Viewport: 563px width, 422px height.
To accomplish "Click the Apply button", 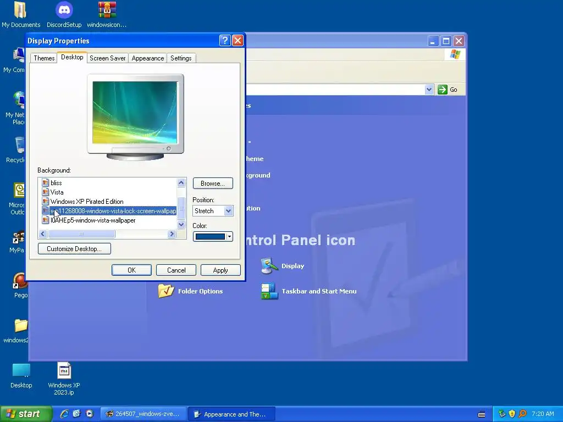I will (220, 270).
